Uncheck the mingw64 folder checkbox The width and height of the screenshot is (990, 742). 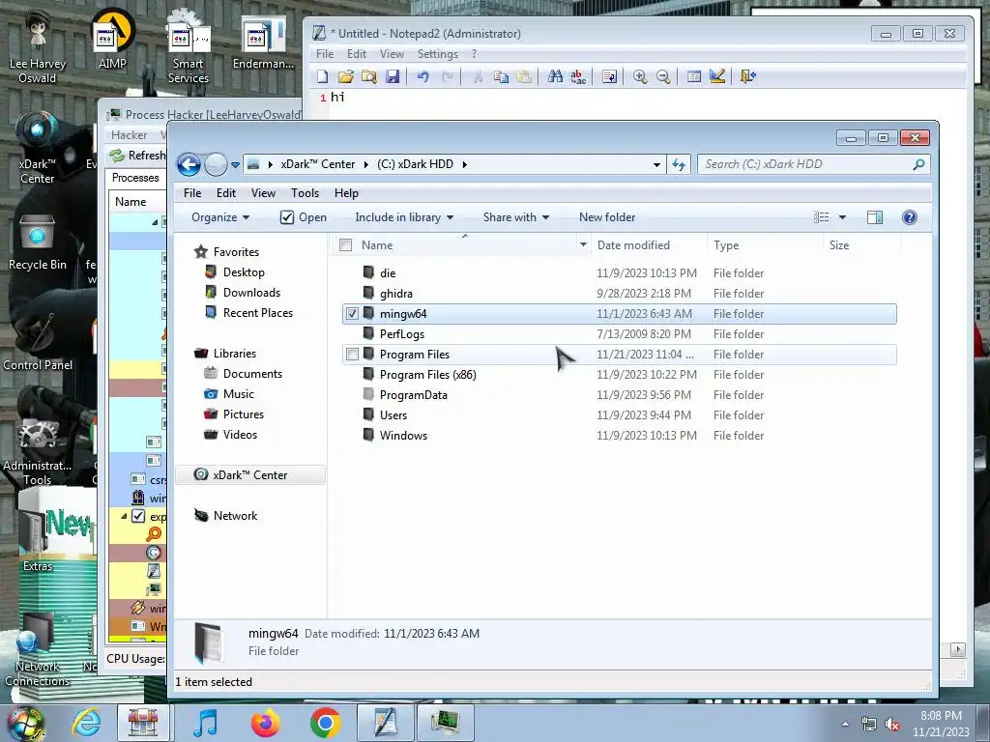click(352, 314)
